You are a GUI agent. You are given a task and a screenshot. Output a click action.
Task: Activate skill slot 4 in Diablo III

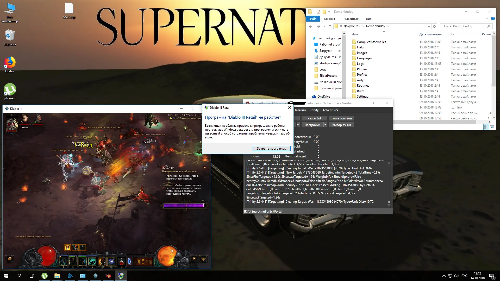click(92, 261)
